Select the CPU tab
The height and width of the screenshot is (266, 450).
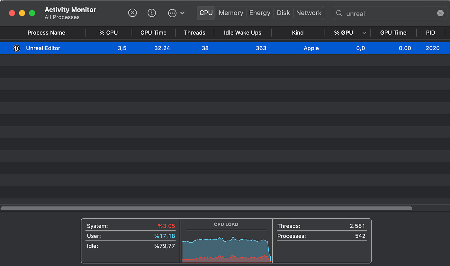206,13
